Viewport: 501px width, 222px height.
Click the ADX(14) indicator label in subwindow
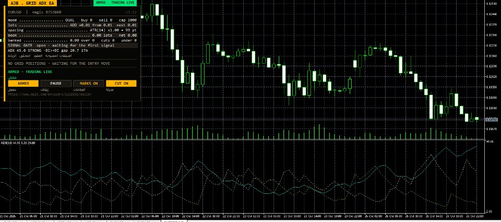coord(18,143)
